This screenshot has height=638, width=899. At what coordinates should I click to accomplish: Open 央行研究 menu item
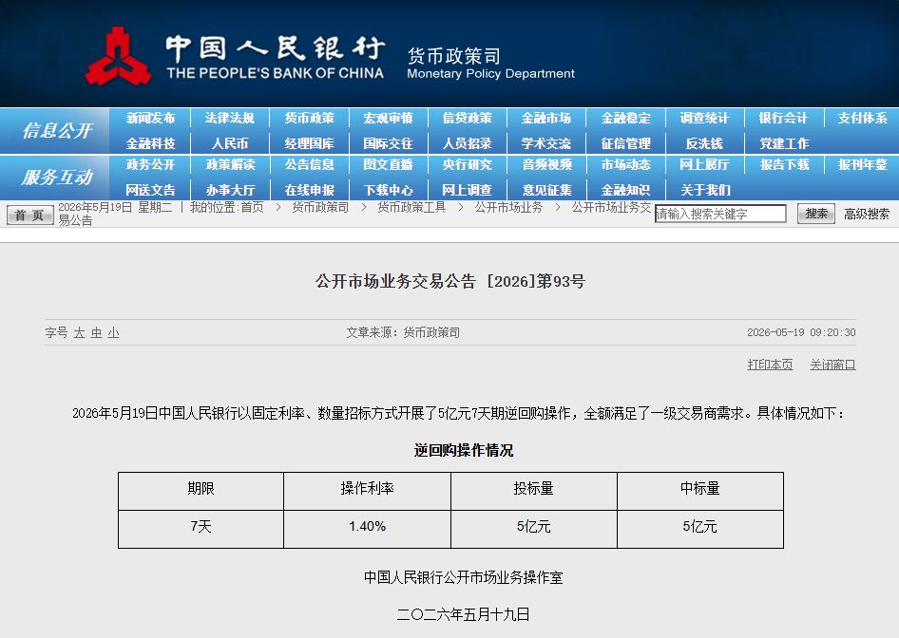tap(468, 164)
